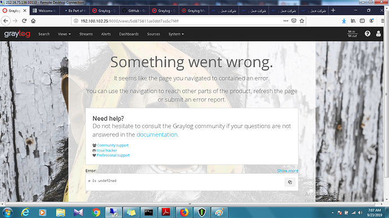
Task: Switch to the GitHub tab
Action: pyautogui.click(x=134, y=11)
